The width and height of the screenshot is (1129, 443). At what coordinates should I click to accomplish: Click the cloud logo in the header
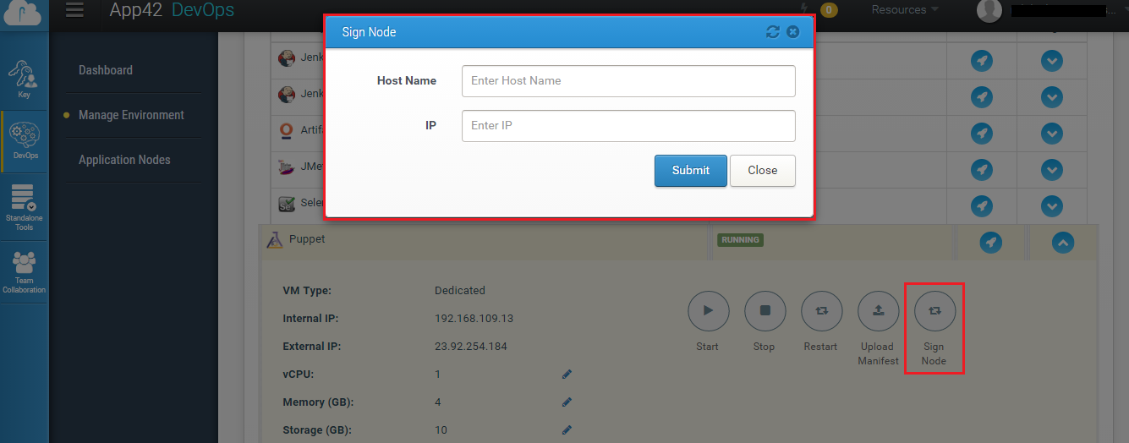click(x=24, y=12)
